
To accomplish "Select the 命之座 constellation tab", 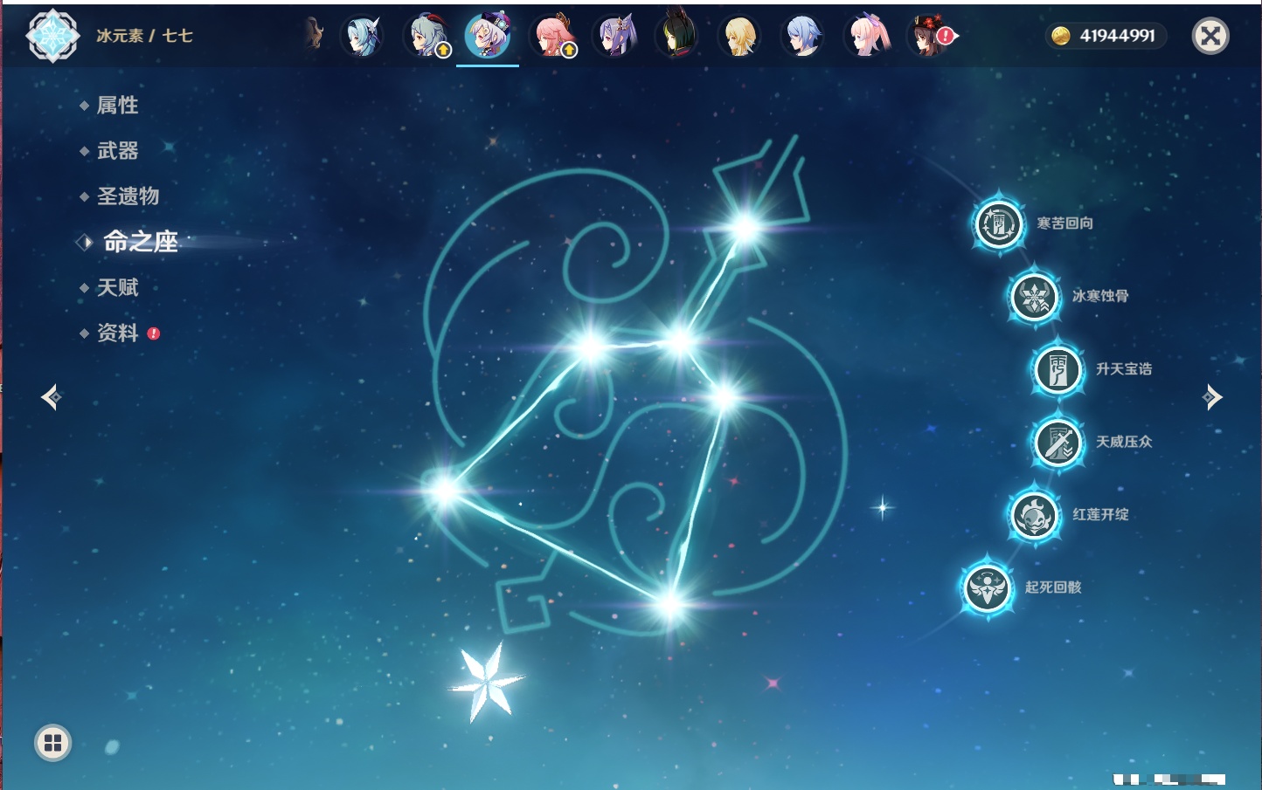I will coord(141,242).
